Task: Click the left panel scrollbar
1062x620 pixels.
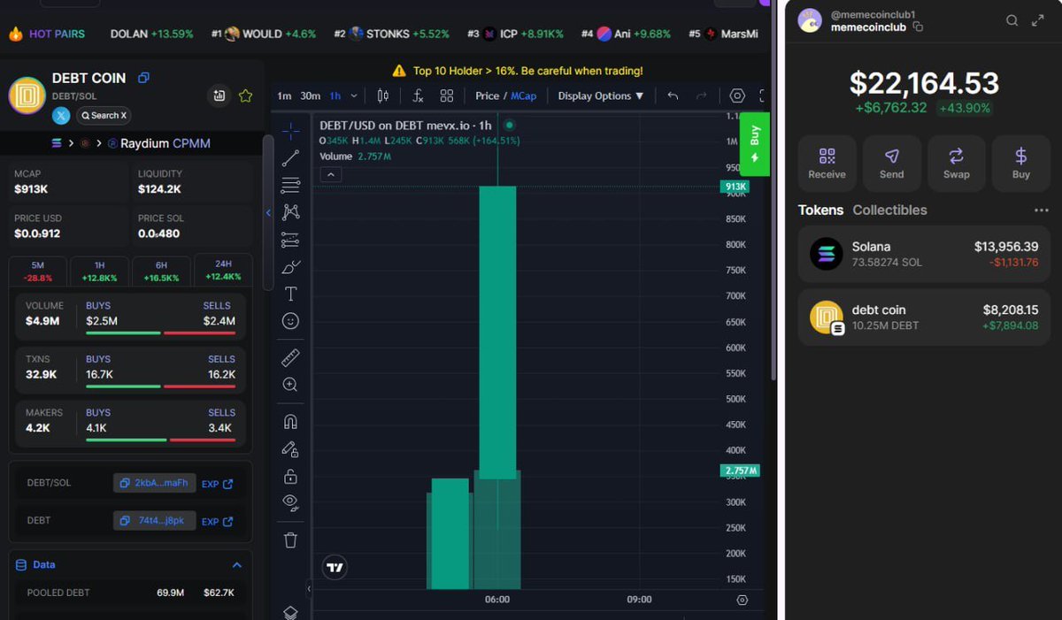Action: coord(267,212)
